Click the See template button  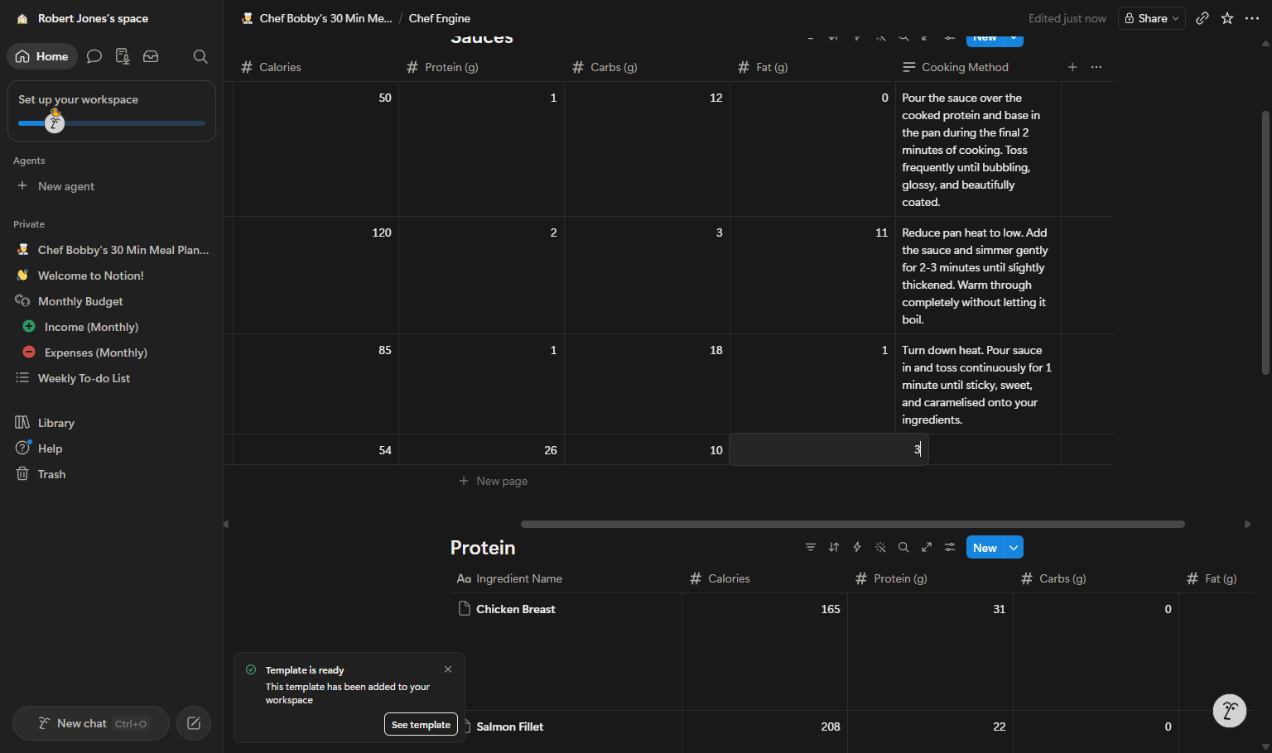coord(421,724)
